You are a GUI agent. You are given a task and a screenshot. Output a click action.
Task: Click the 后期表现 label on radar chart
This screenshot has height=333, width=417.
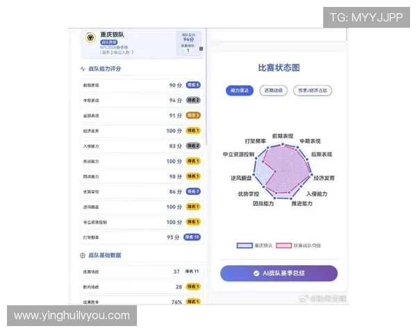pos(322,154)
